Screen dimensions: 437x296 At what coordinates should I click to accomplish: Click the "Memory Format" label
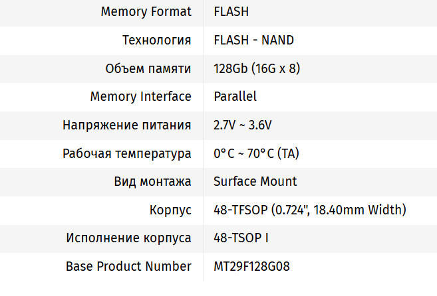tap(146, 12)
